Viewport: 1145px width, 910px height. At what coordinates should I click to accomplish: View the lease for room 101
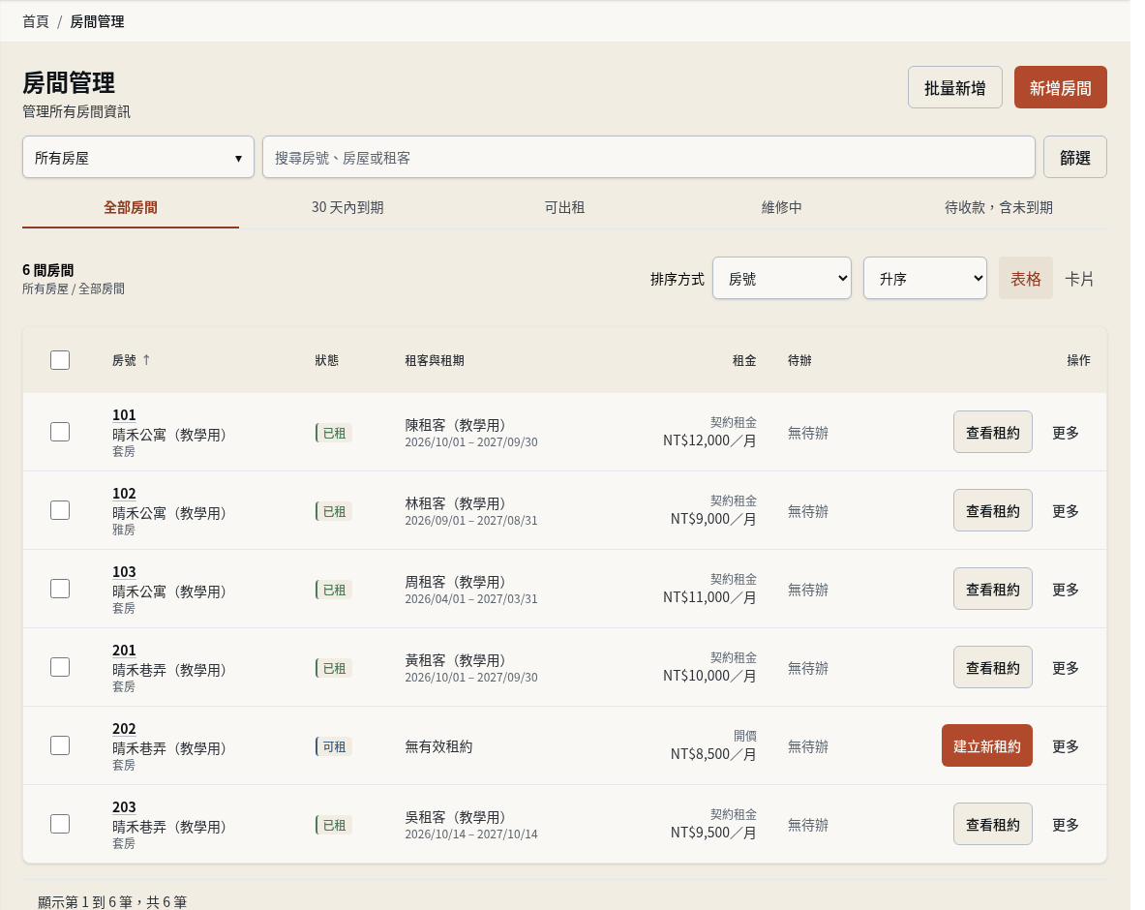[x=992, y=433]
